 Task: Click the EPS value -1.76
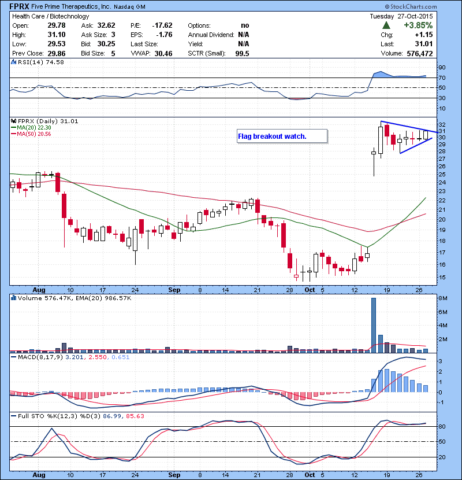click(x=164, y=35)
